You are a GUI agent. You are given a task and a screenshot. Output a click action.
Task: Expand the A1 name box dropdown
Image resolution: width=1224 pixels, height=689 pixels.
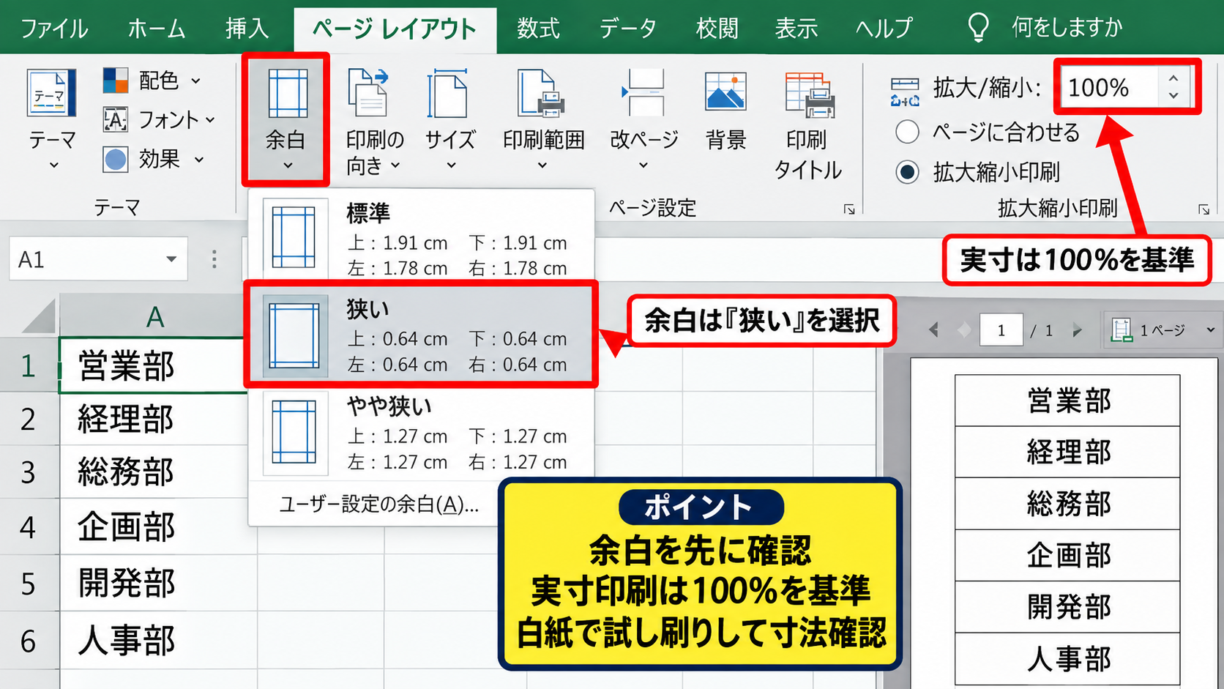point(171,259)
